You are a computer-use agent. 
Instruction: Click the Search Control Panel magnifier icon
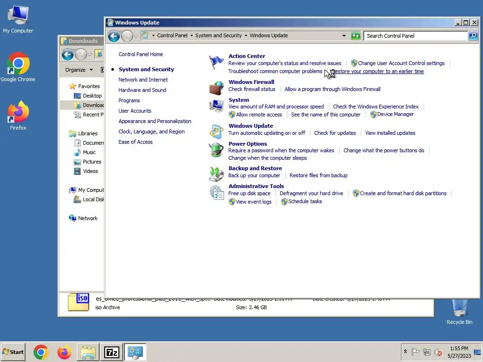[x=473, y=36]
